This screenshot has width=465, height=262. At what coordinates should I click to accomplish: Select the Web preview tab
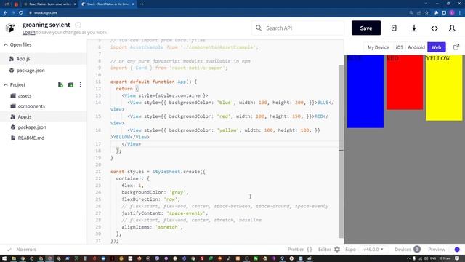[x=436, y=47]
